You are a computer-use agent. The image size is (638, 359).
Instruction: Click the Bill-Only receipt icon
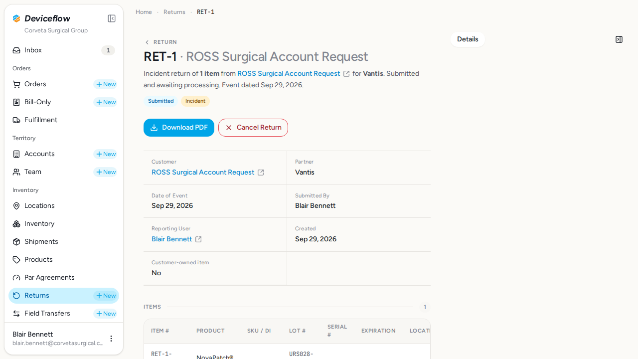16,102
